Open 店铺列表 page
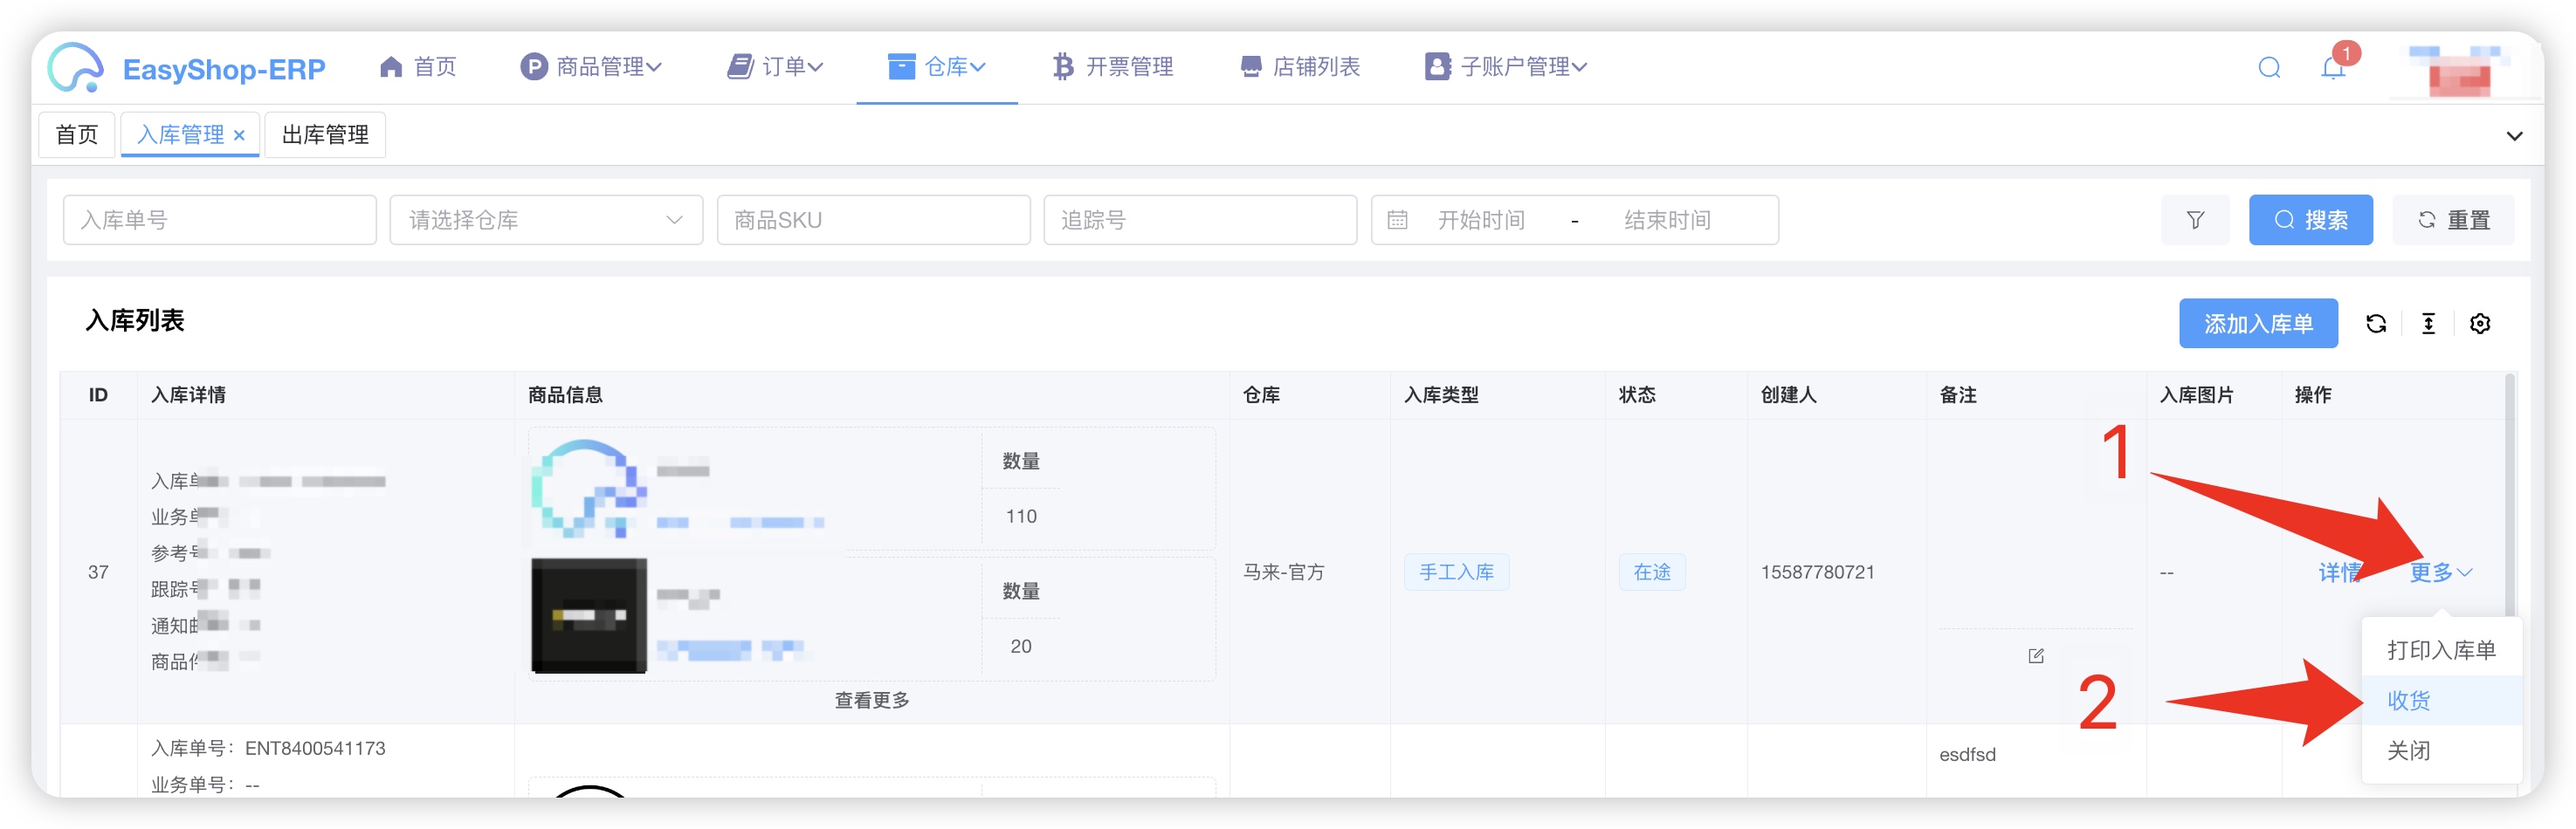The width and height of the screenshot is (2576, 829). 1300,67
